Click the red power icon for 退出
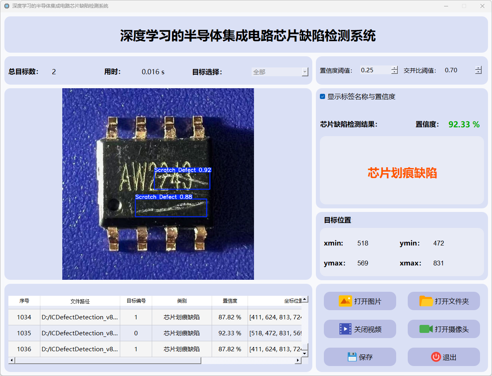The width and height of the screenshot is (492, 376). pyautogui.click(x=436, y=357)
